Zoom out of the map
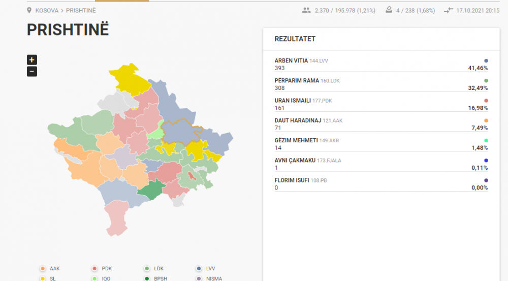This screenshot has width=508, height=281. click(x=32, y=72)
